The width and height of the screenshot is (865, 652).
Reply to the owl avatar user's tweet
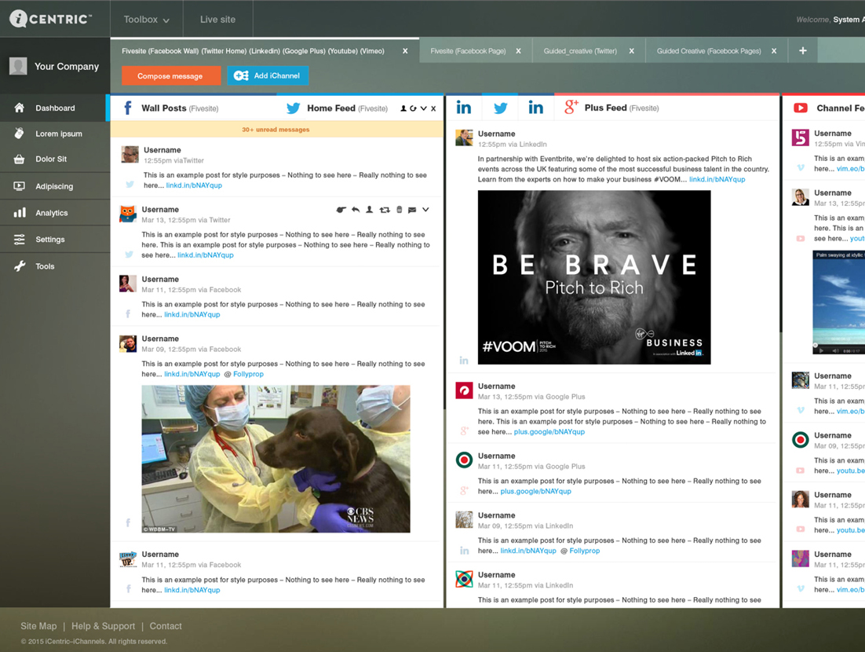[356, 210]
